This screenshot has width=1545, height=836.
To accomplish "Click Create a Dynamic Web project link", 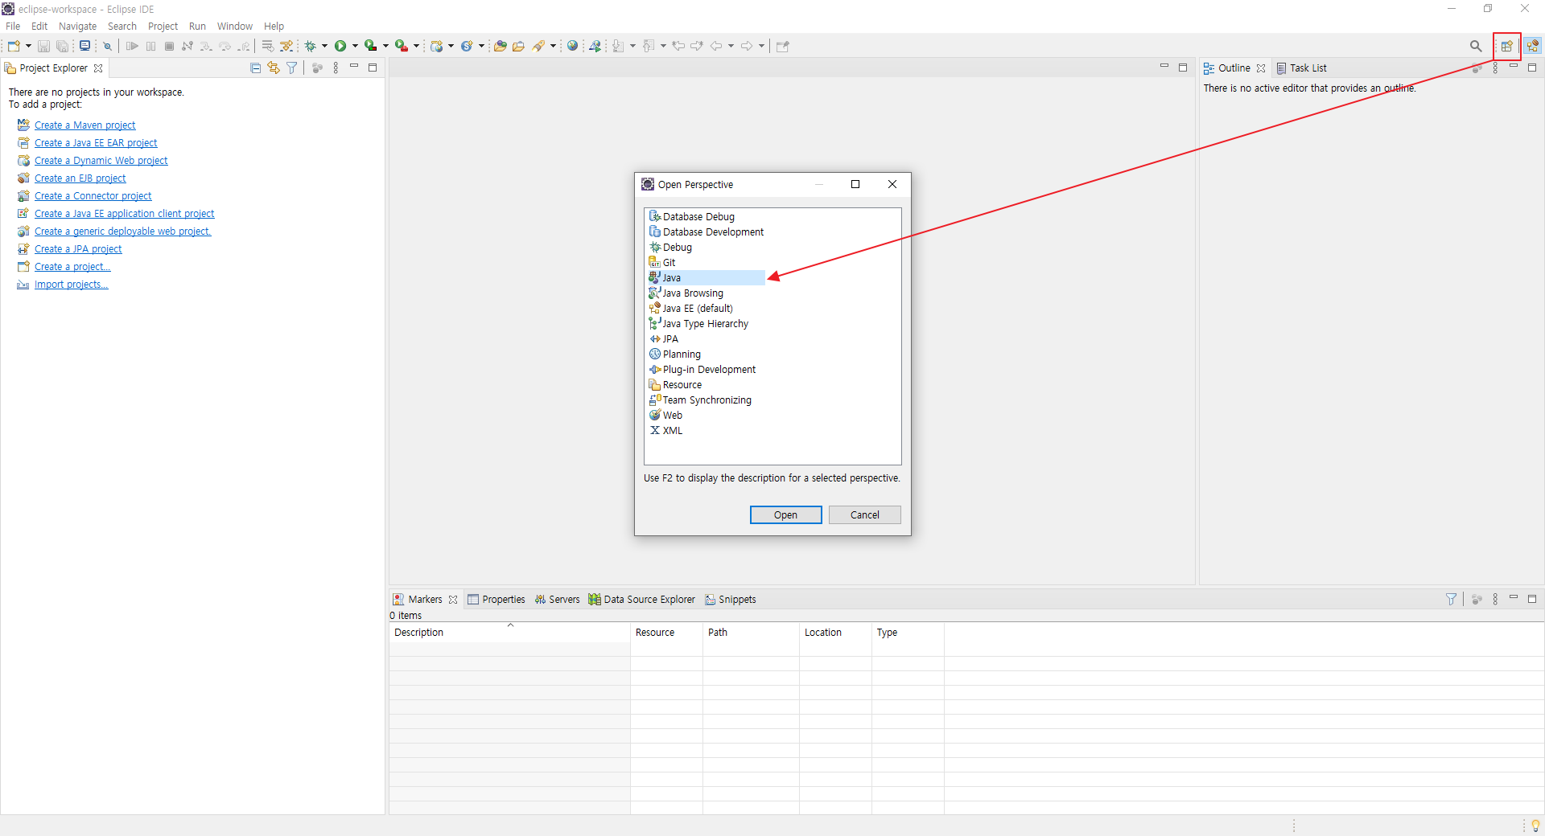I will tap(101, 161).
